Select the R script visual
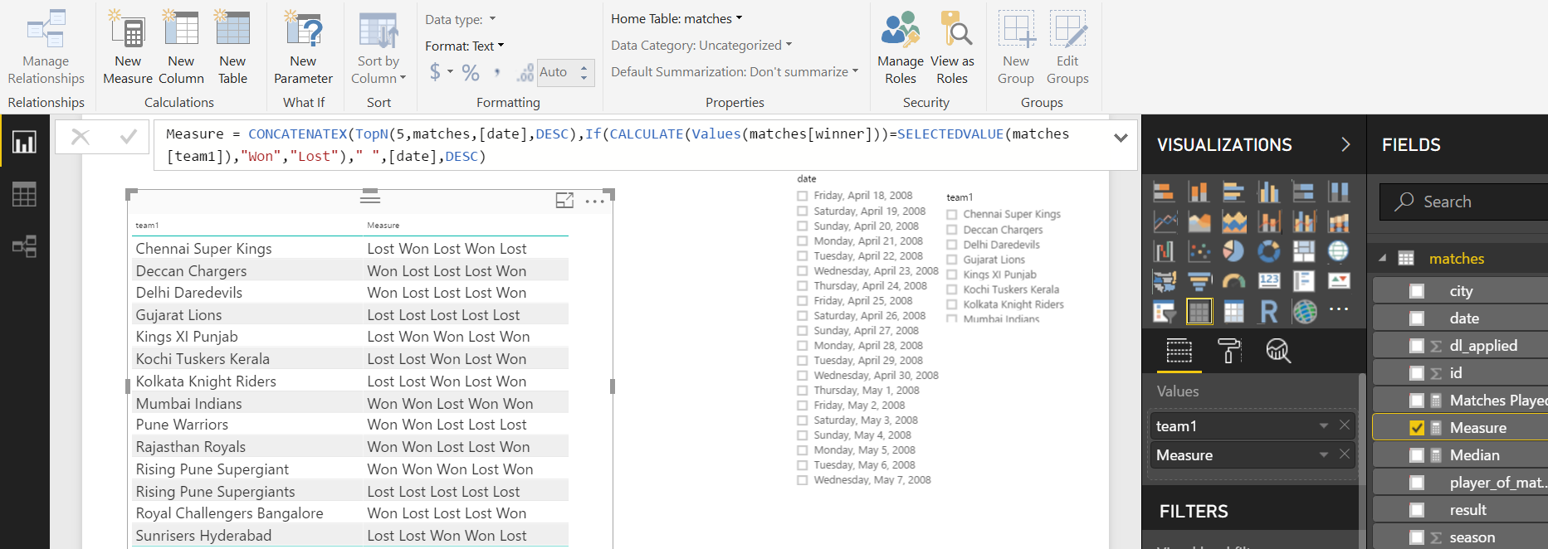This screenshot has height=549, width=1548. click(x=1268, y=312)
